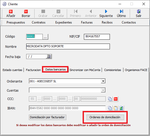Open the Facturas menu item
This screenshot has width=150, height=136.
(87, 22)
